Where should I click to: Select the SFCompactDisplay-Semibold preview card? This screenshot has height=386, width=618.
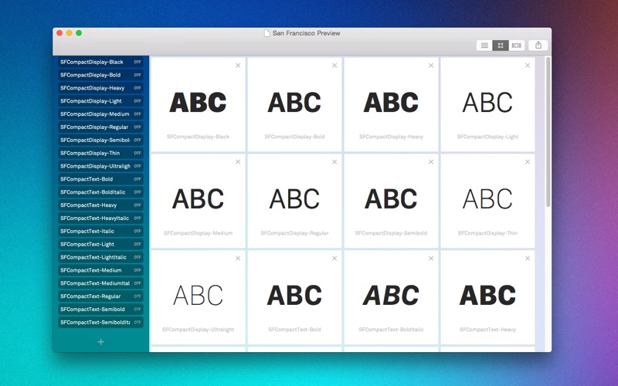coord(391,201)
